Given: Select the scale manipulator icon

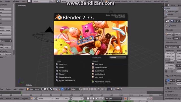Looking at the screenshot, I should point(68,89).
